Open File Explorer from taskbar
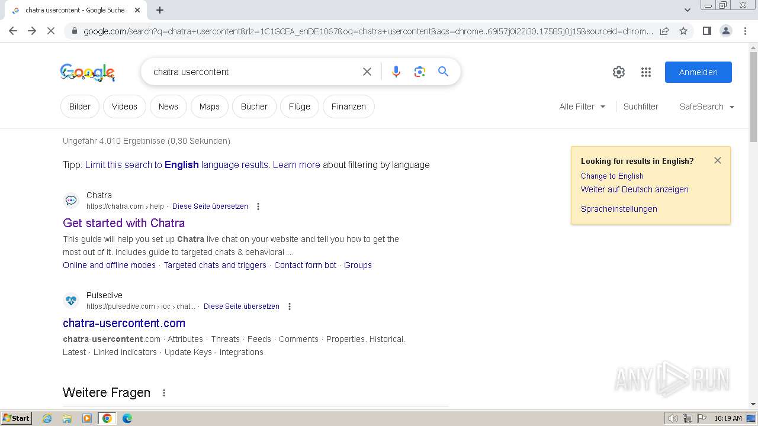The width and height of the screenshot is (758, 426). pos(67,418)
